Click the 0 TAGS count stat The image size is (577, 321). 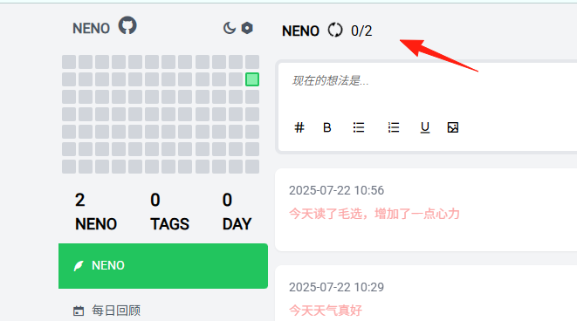click(x=169, y=212)
